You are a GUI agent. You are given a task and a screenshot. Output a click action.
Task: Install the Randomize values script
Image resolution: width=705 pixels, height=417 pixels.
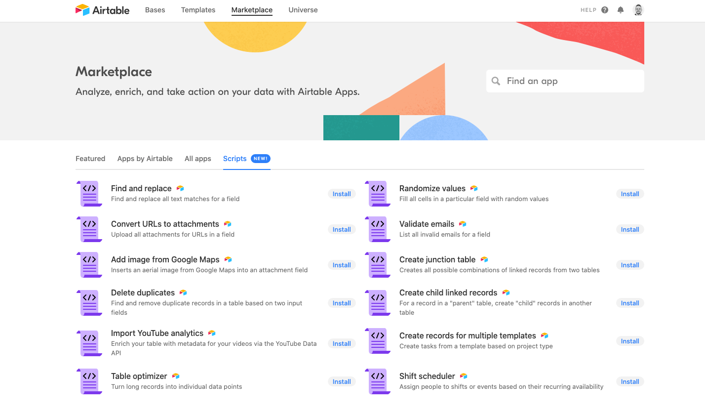630,194
